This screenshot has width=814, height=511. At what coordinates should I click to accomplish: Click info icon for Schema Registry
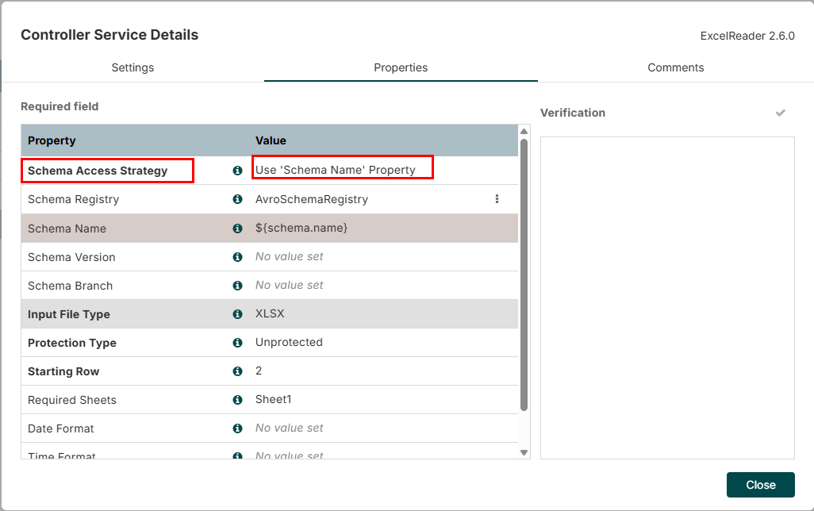(x=237, y=199)
